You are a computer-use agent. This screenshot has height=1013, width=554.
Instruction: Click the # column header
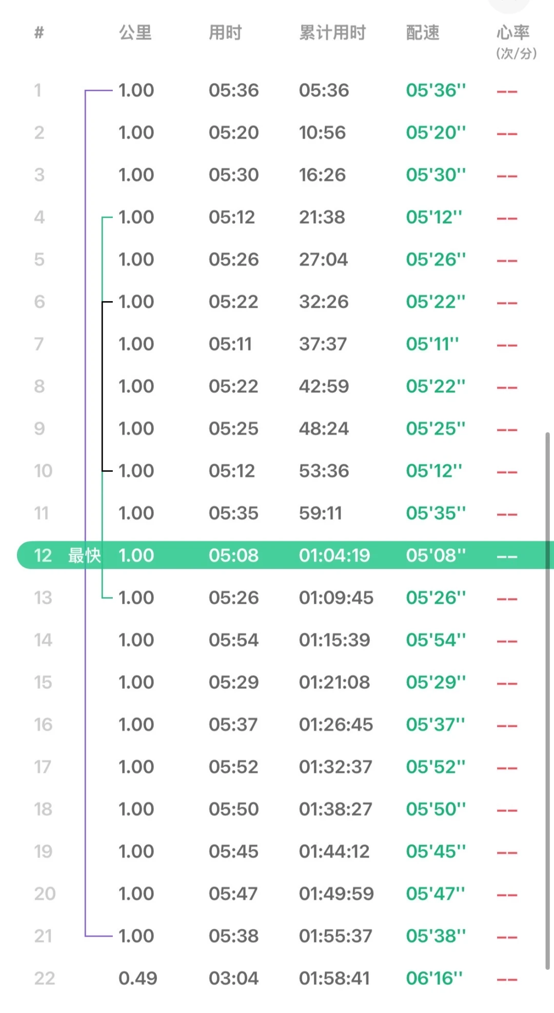[x=39, y=33]
